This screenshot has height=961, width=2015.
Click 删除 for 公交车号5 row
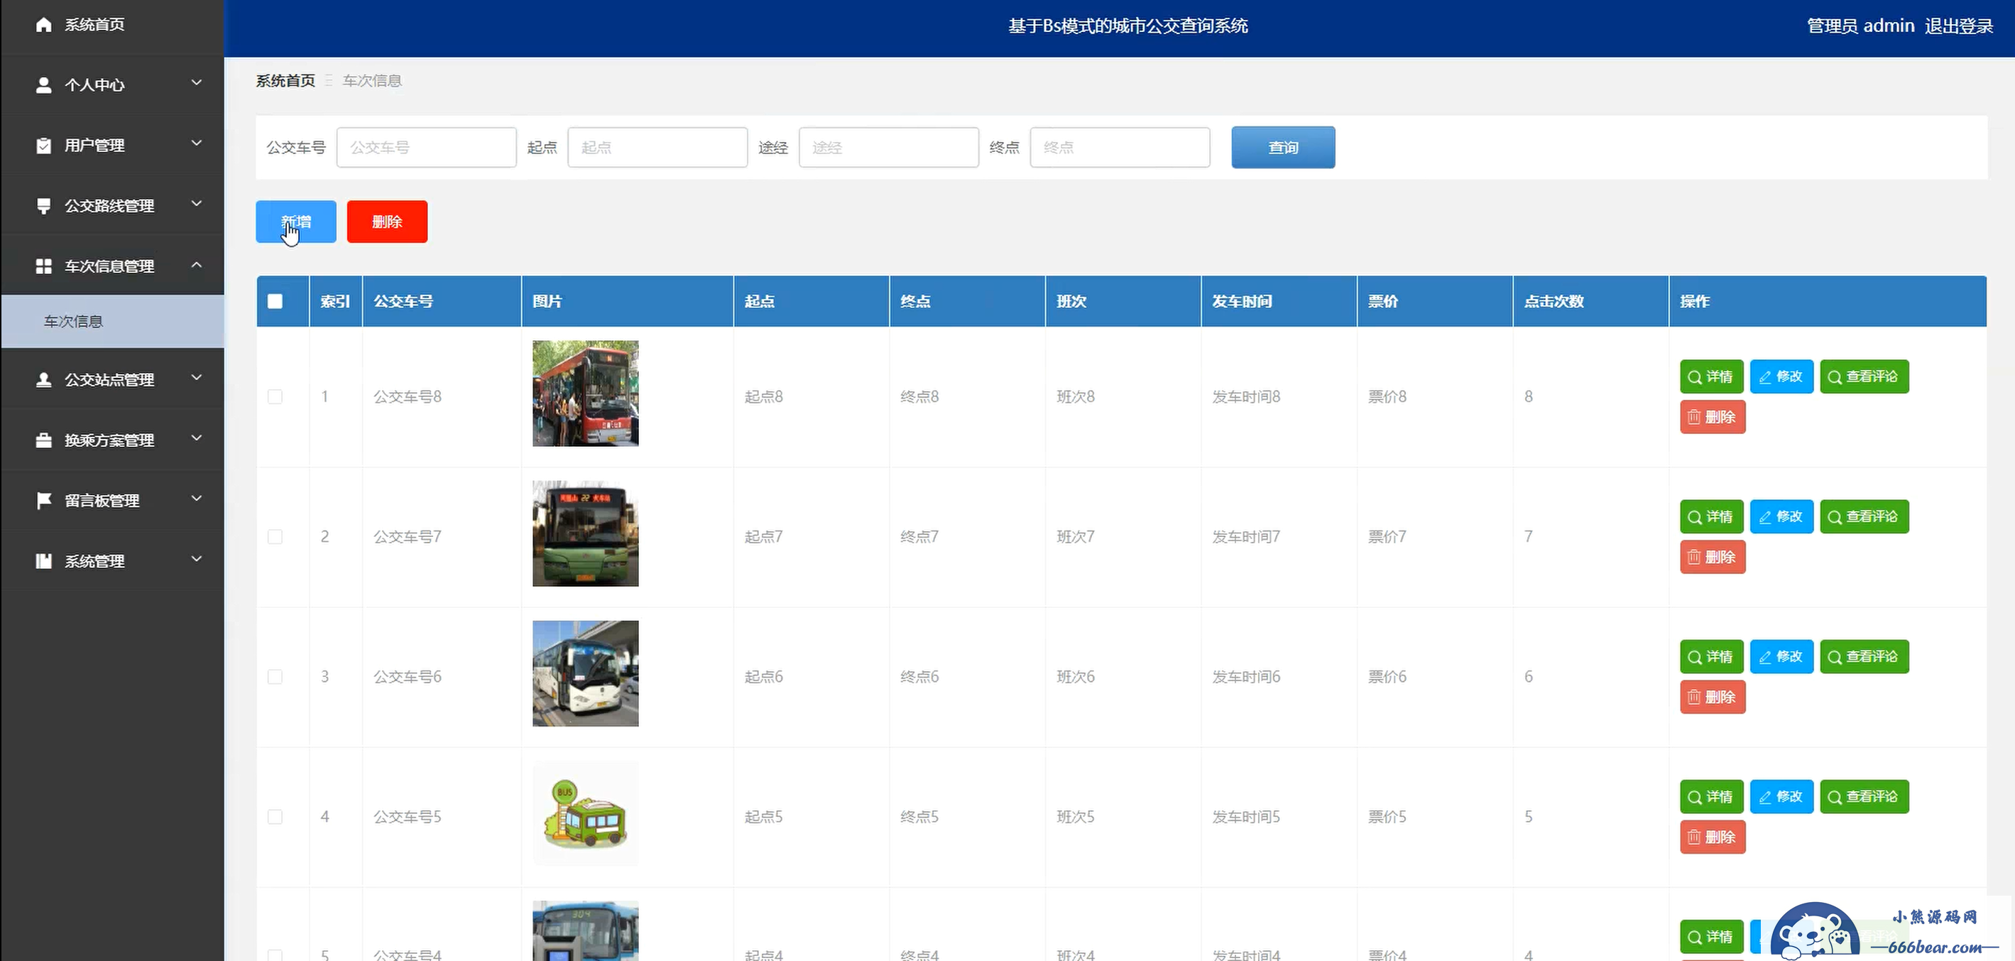click(x=1713, y=837)
